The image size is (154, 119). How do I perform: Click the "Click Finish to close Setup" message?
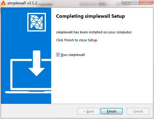[77, 40]
